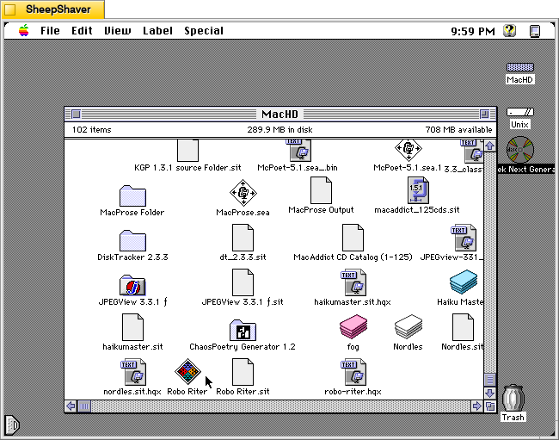Viewport: 559px width, 440px height.
Task: Select the dt_2.3.3.sit file icon
Action: (243, 238)
